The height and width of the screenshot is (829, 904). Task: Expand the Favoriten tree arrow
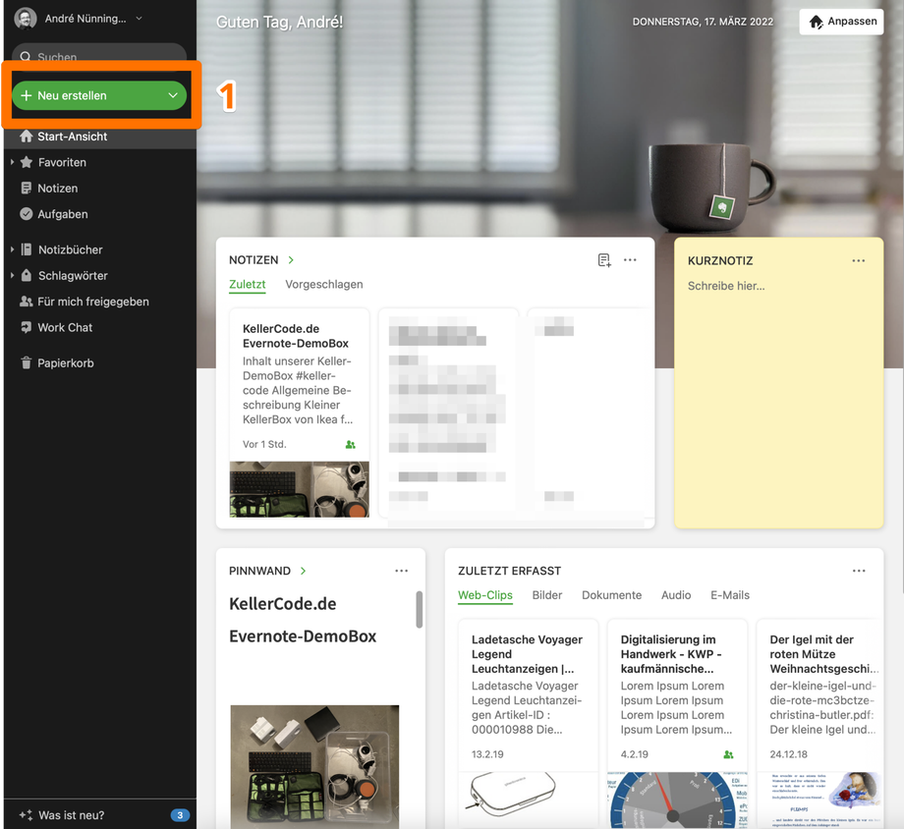(12, 163)
